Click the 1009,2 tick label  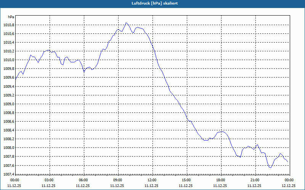(x=9, y=95)
